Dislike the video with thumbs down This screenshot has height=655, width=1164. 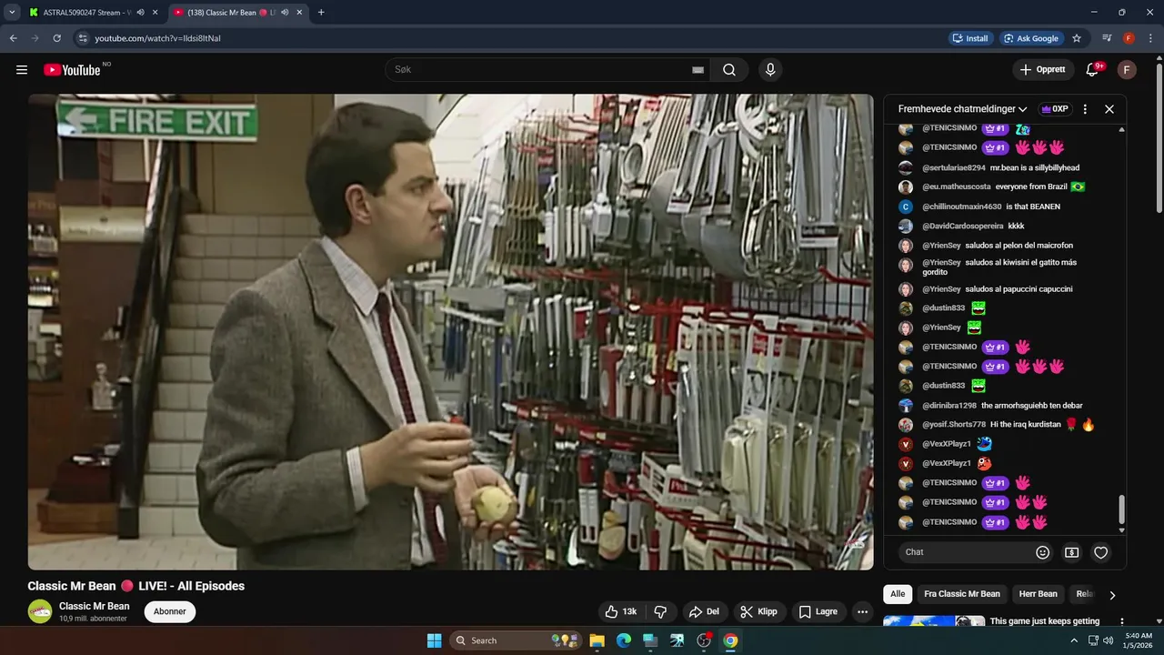point(661,611)
